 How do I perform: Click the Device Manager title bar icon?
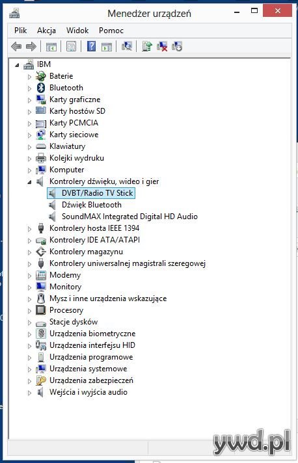click(x=14, y=13)
